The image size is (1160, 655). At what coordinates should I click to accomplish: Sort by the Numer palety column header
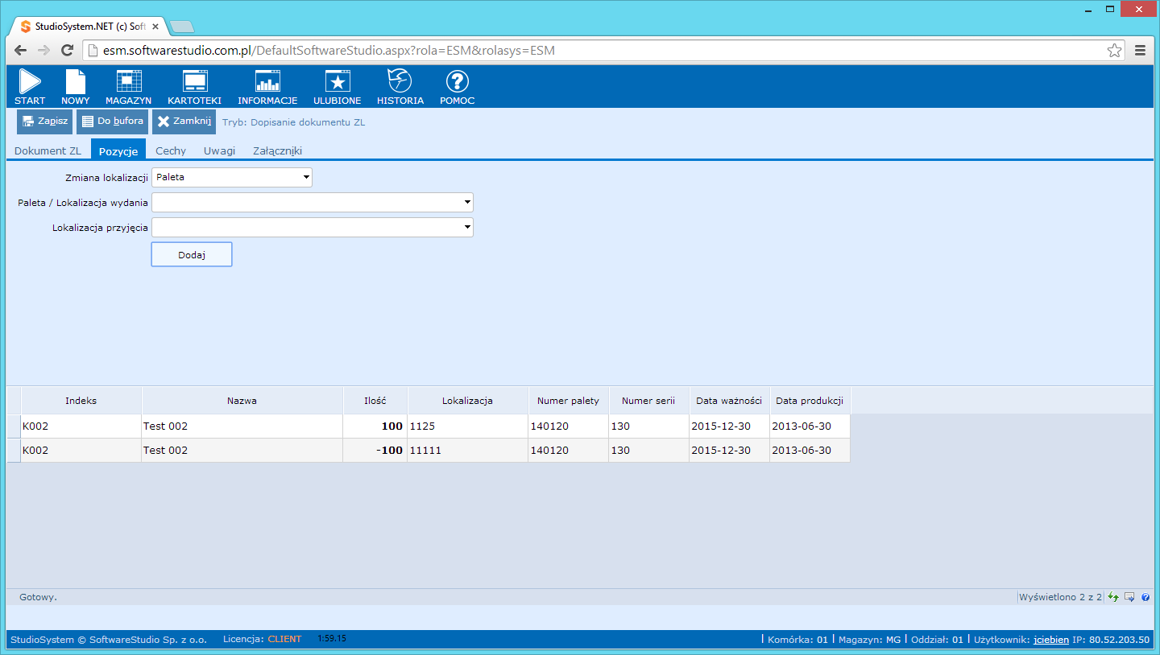(x=569, y=400)
